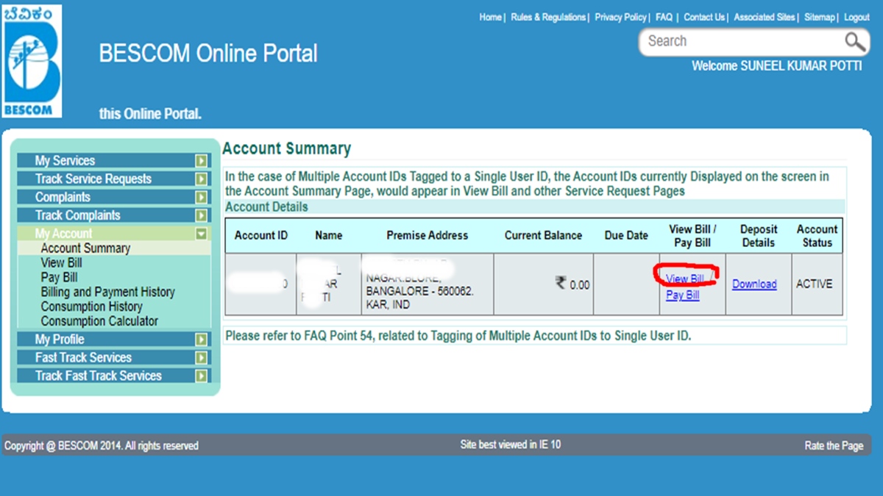The height and width of the screenshot is (496, 883).
Task: Open the Associated Sites link
Action: pyautogui.click(x=765, y=17)
